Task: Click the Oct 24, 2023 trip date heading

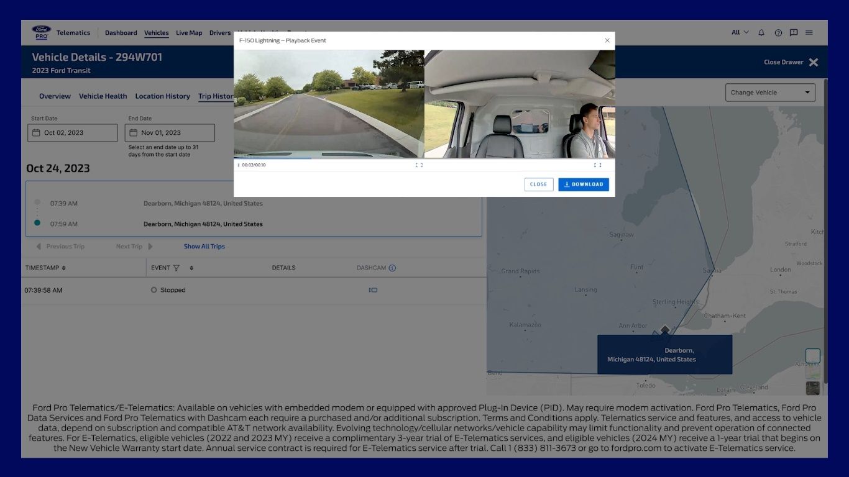Action: (58, 168)
